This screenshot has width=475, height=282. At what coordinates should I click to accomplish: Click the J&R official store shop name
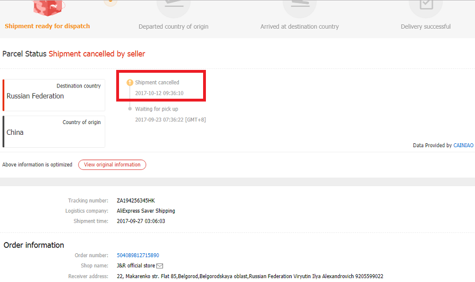point(136,266)
